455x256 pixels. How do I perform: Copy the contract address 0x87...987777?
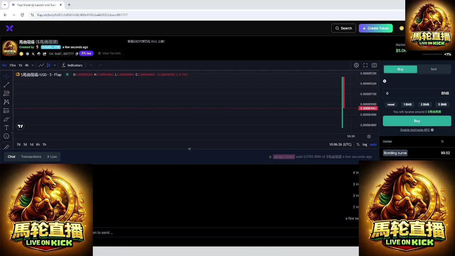click(x=77, y=54)
